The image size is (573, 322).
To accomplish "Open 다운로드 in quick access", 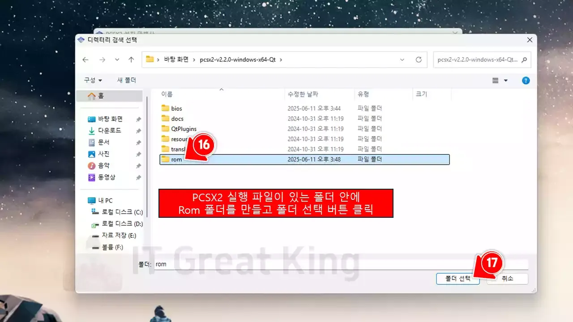I will coord(109,131).
